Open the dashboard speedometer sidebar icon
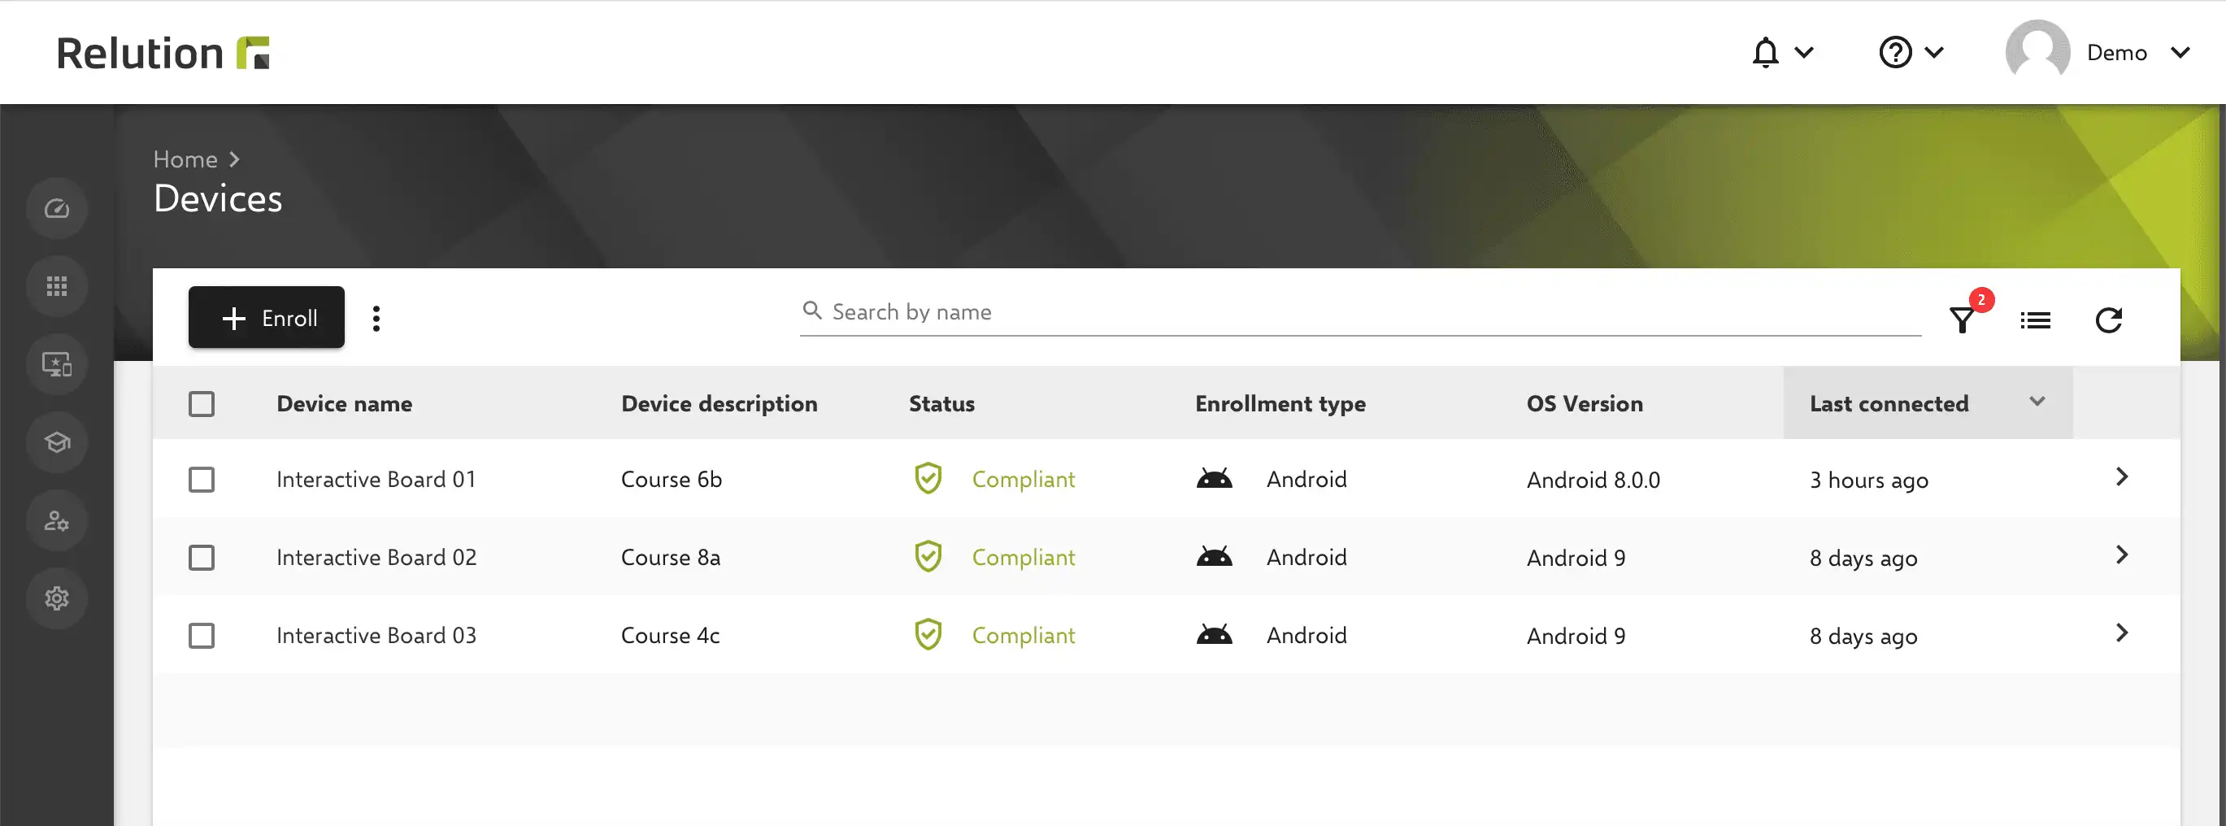This screenshot has height=826, width=2226. point(57,208)
